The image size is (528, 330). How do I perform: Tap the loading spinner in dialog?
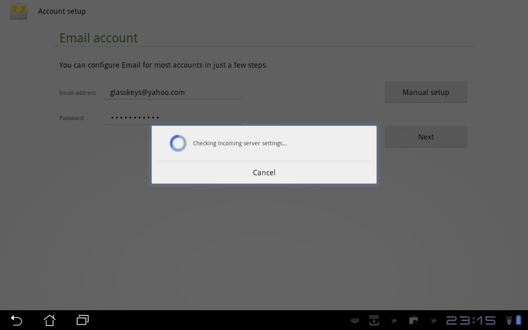178,143
